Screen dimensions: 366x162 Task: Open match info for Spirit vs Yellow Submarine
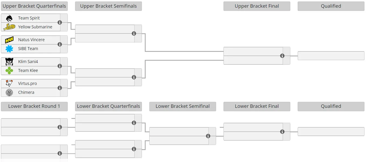[60, 23]
